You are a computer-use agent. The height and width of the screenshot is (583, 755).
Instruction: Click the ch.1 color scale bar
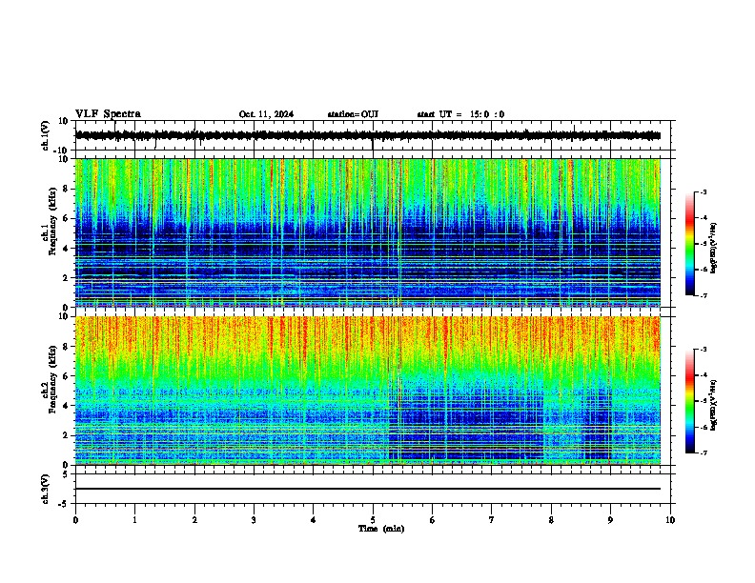[690, 244]
